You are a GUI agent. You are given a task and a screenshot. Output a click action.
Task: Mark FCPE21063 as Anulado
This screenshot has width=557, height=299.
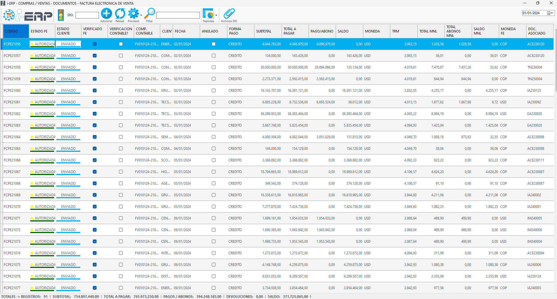pos(213,125)
